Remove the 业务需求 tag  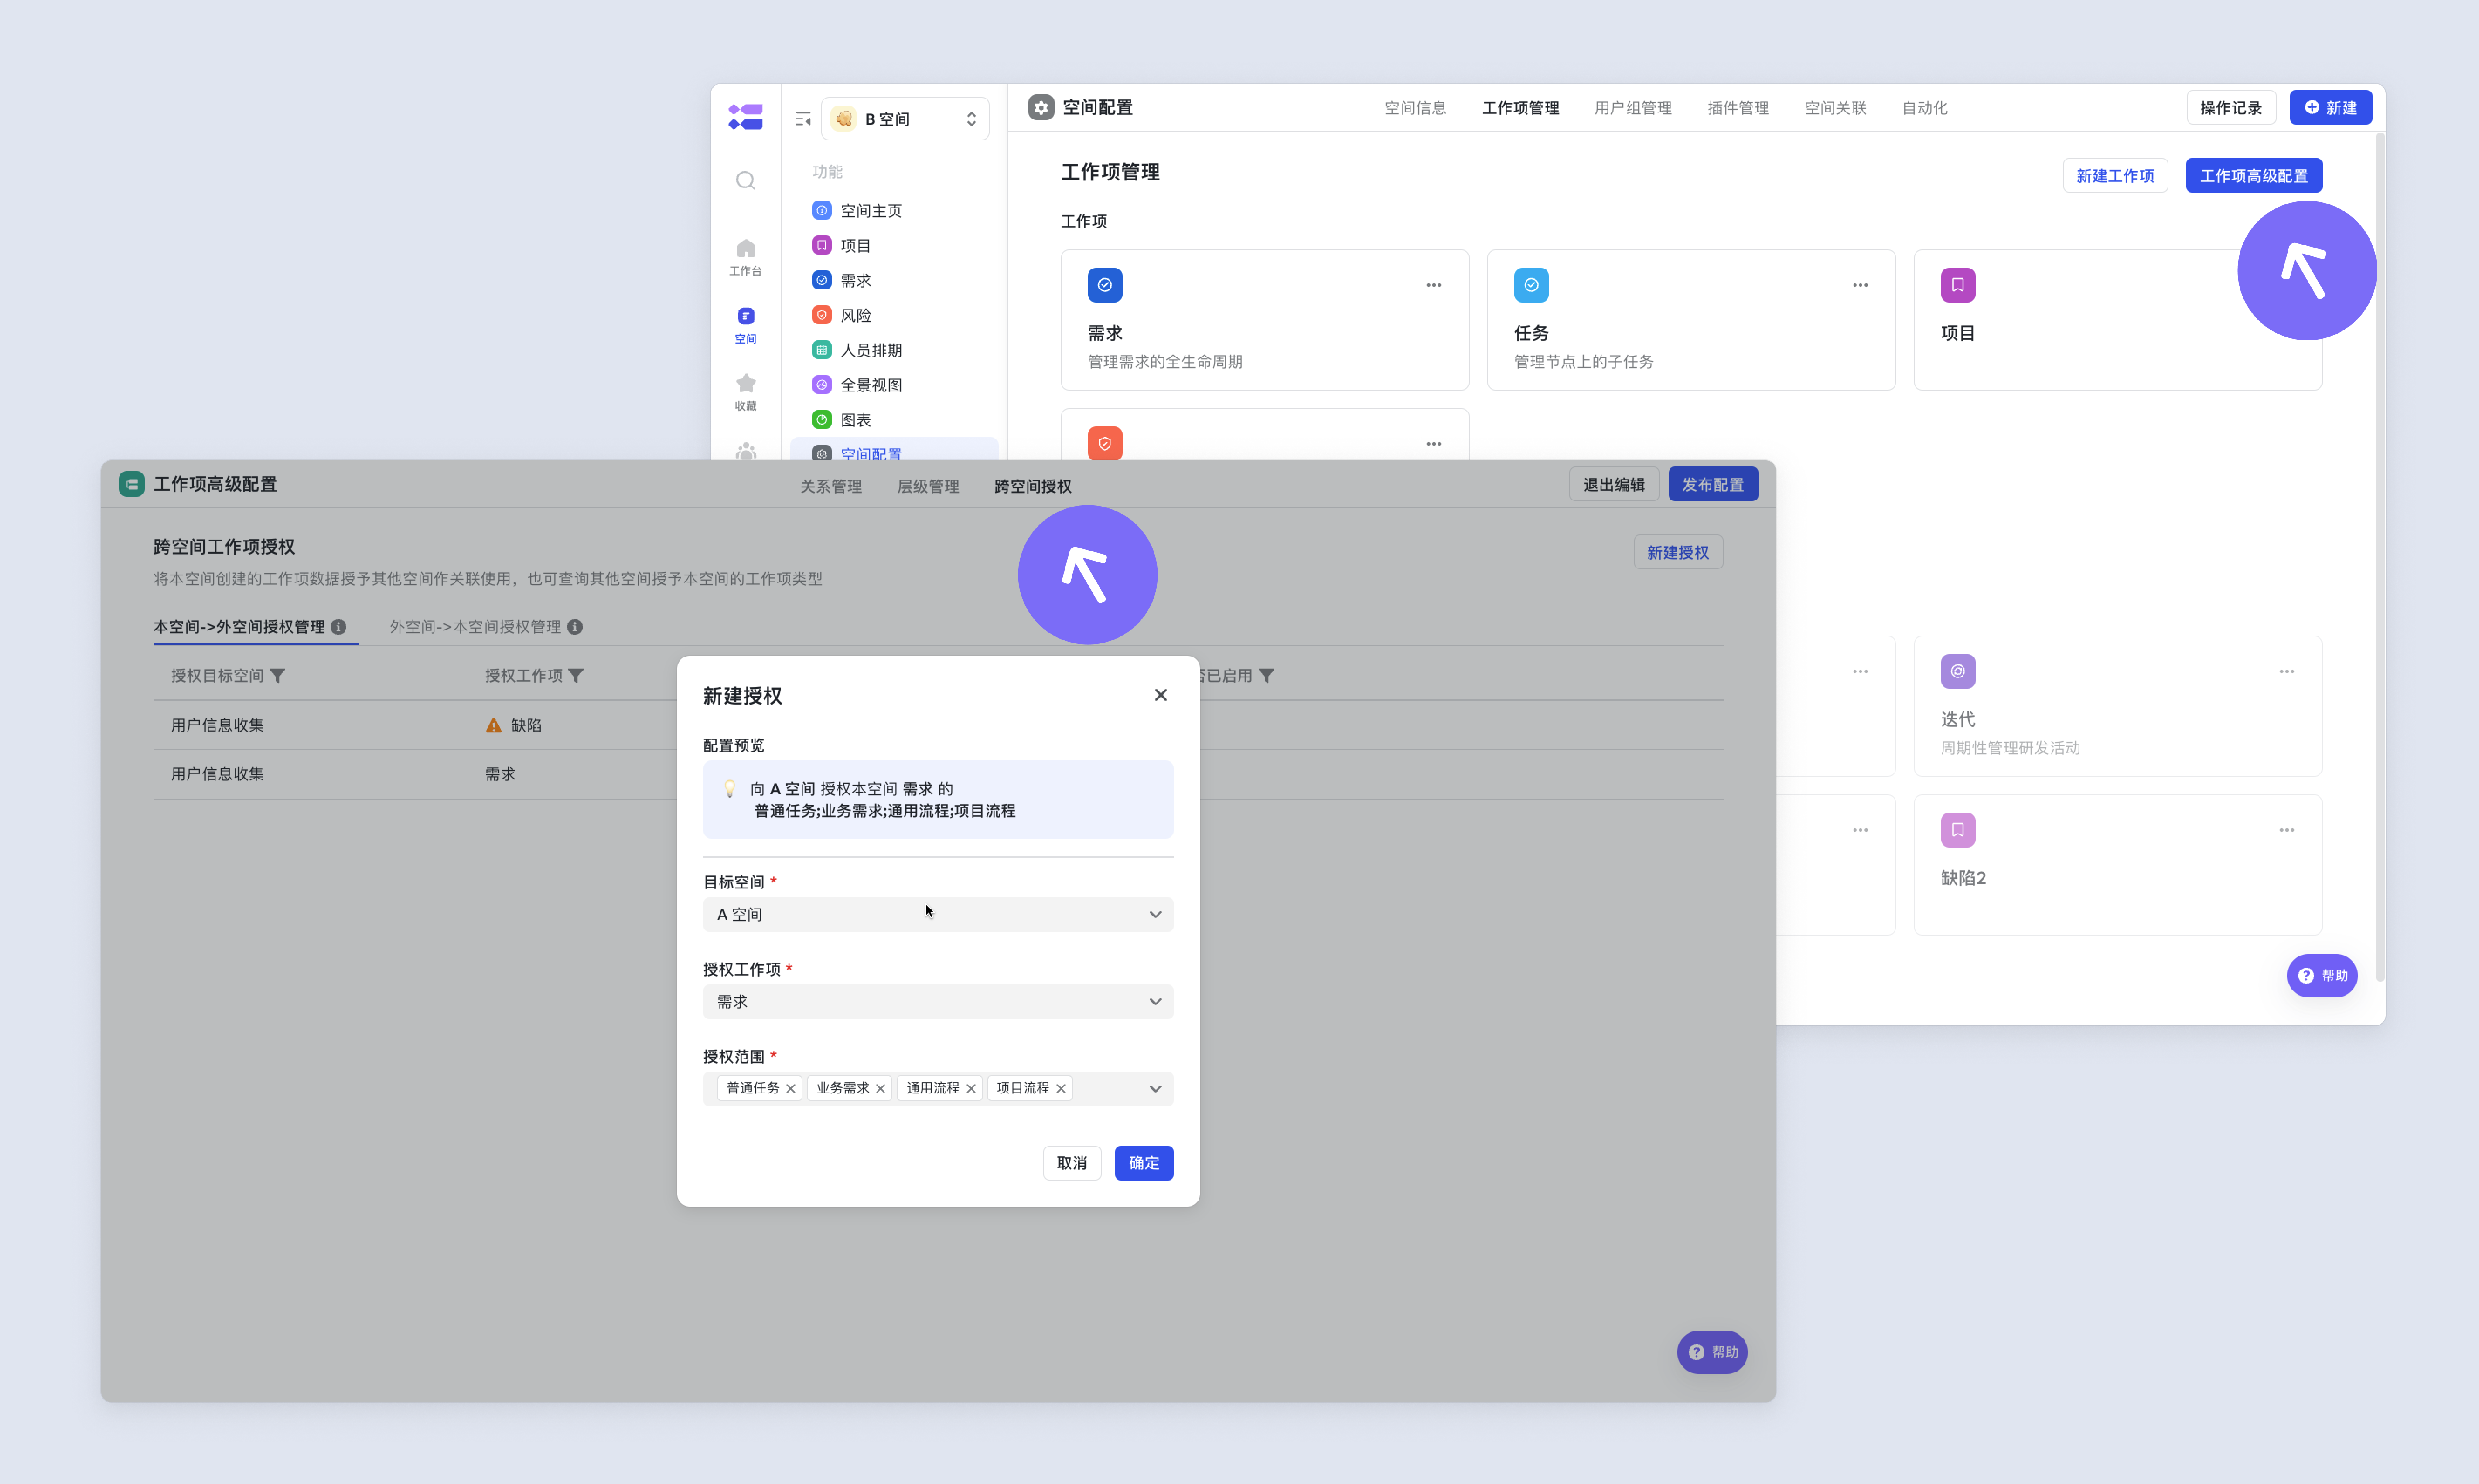[x=881, y=1088]
